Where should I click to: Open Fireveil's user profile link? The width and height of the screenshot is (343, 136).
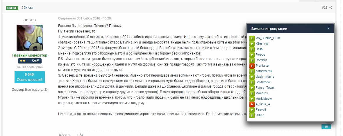coord(261,110)
